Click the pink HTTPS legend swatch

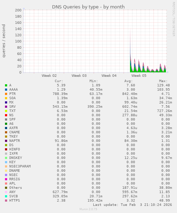click(6, 201)
